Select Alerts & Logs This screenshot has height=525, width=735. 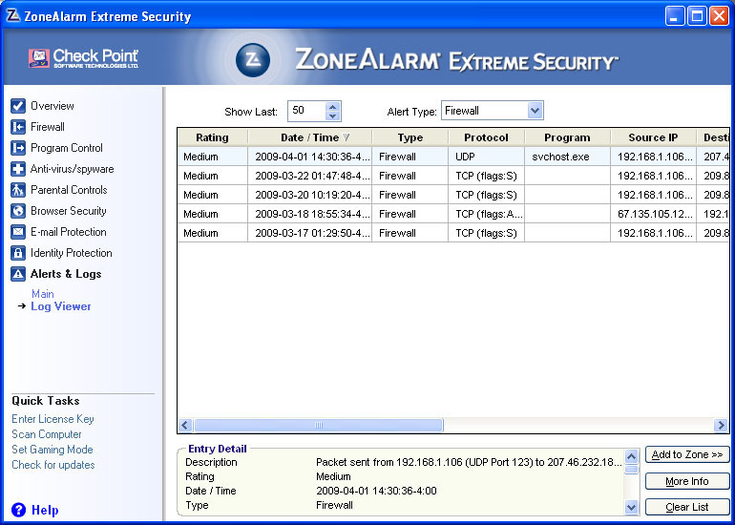[66, 274]
